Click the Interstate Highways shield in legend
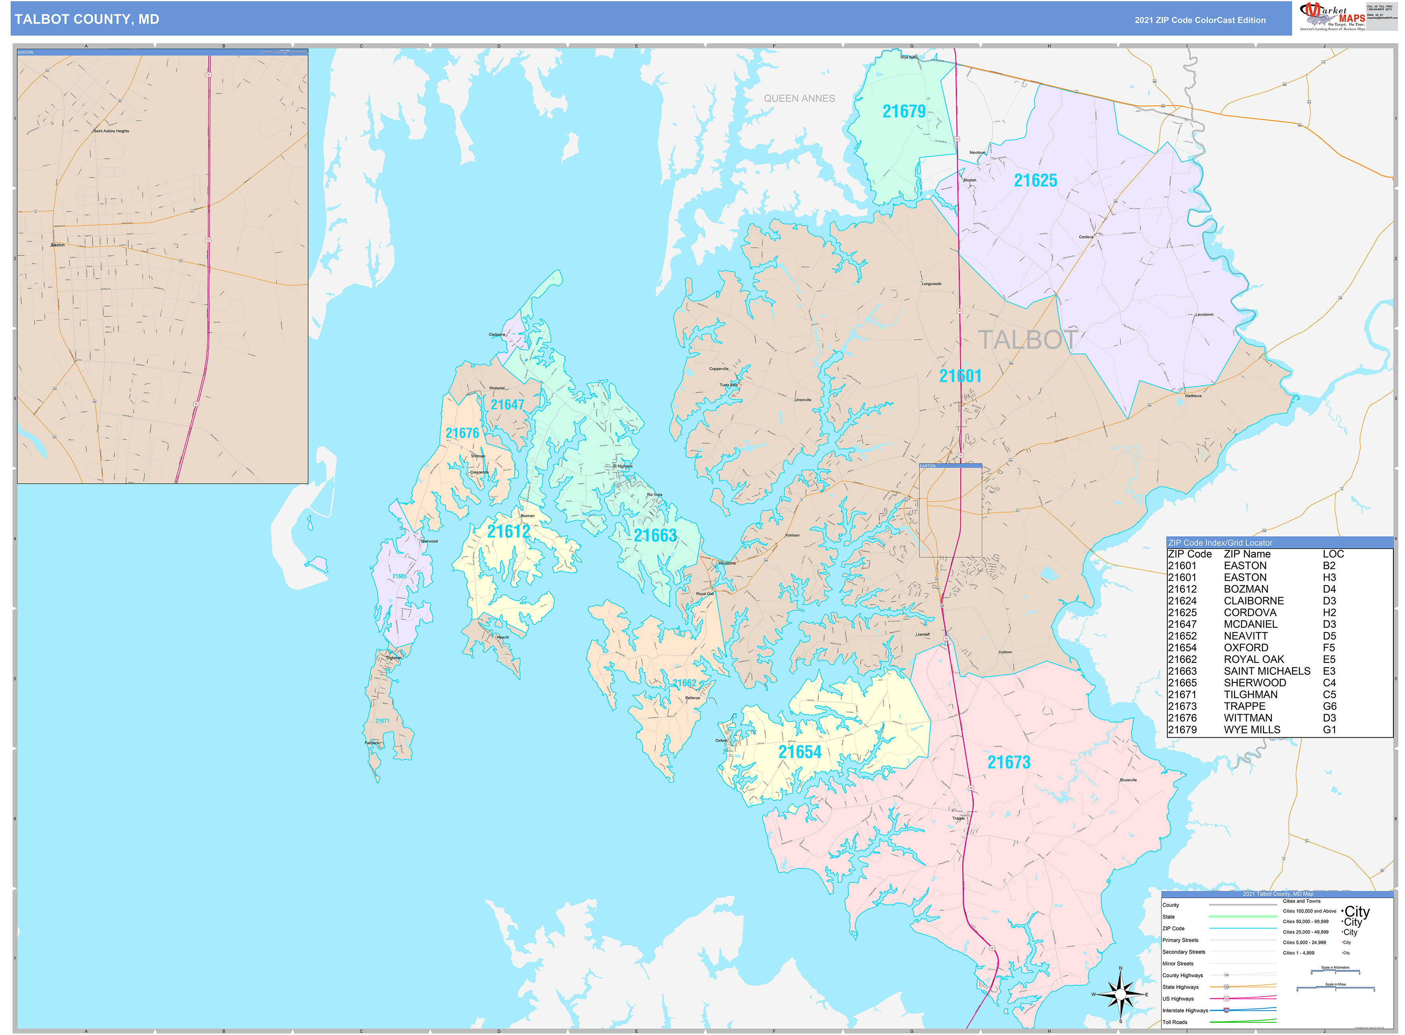The width and height of the screenshot is (1405, 1035). tap(1226, 1010)
